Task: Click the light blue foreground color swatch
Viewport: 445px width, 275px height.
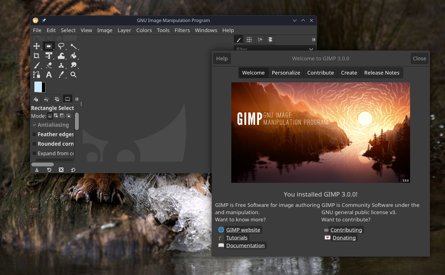Action: click(x=38, y=87)
